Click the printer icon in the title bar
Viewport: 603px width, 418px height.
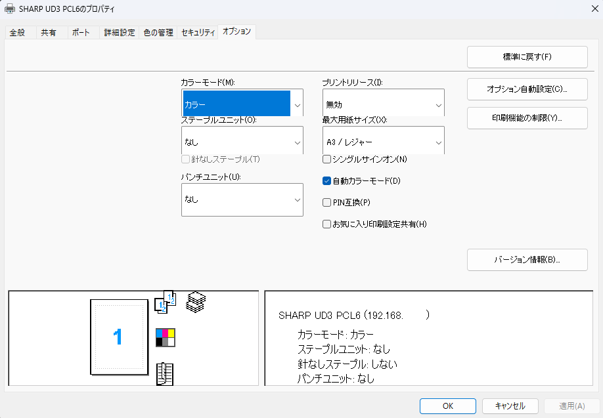pyautogui.click(x=10, y=9)
